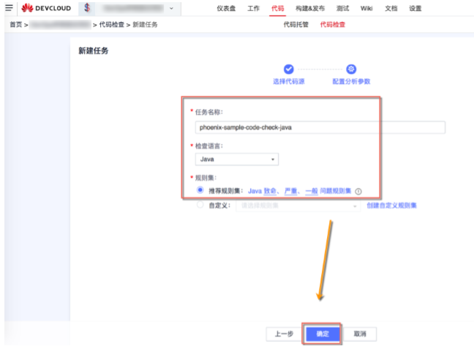Click the 任务名称 input field
This screenshot has height=349, width=474.
coord(320,127)
